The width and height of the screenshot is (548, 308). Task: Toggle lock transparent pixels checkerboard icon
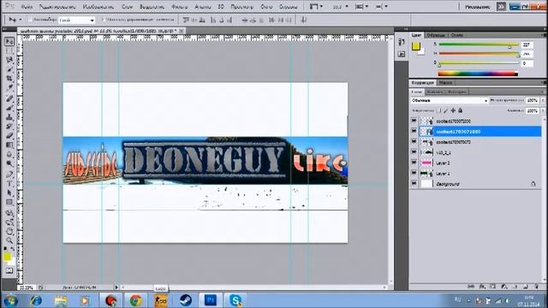coord(439,110)
